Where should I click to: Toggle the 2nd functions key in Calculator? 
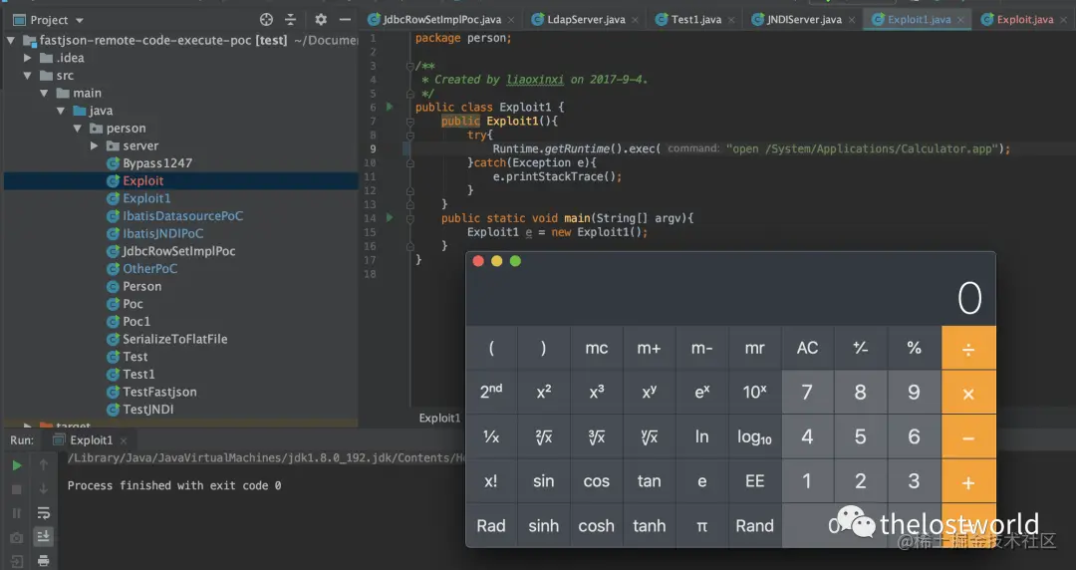tap(491, 393)
